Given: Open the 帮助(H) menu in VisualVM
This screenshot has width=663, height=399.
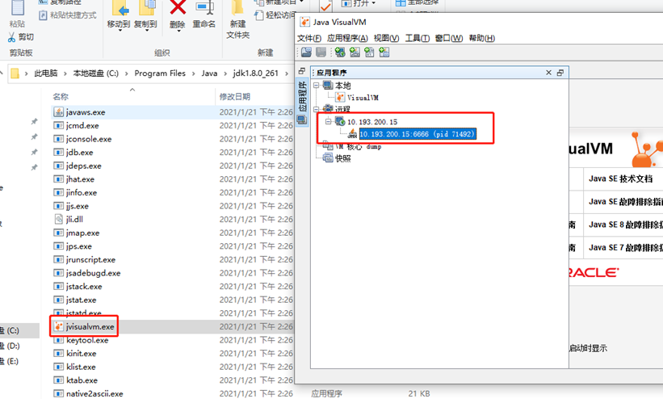Looking at the screenshot, I should coord(481,38).
